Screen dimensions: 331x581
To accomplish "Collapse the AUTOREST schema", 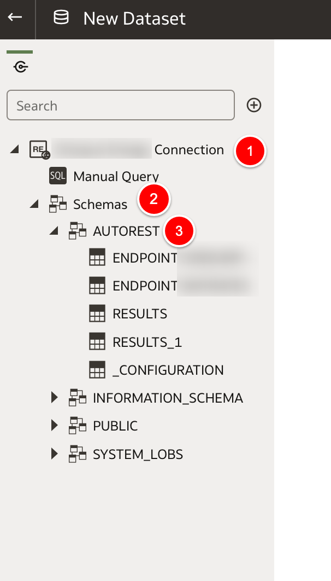I will (54, 231).
